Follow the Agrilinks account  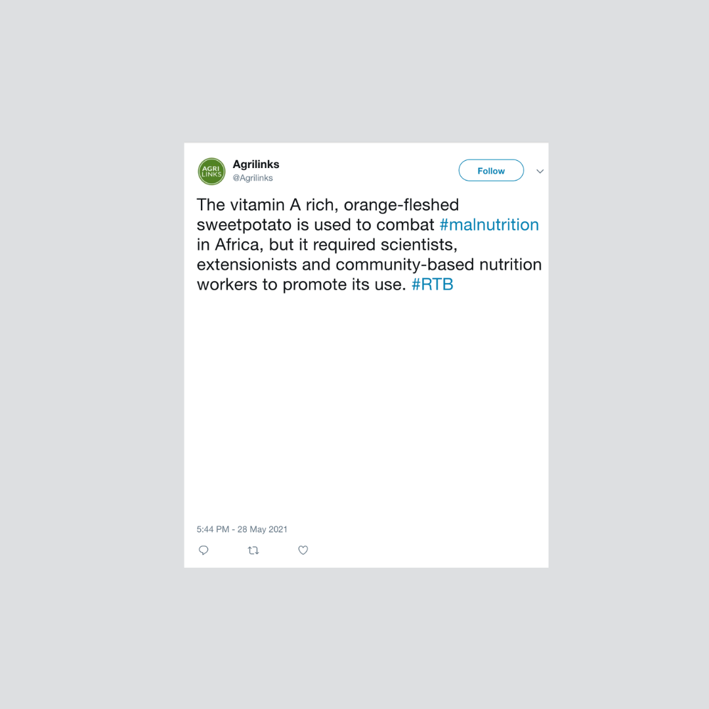(x=491, y=171)
